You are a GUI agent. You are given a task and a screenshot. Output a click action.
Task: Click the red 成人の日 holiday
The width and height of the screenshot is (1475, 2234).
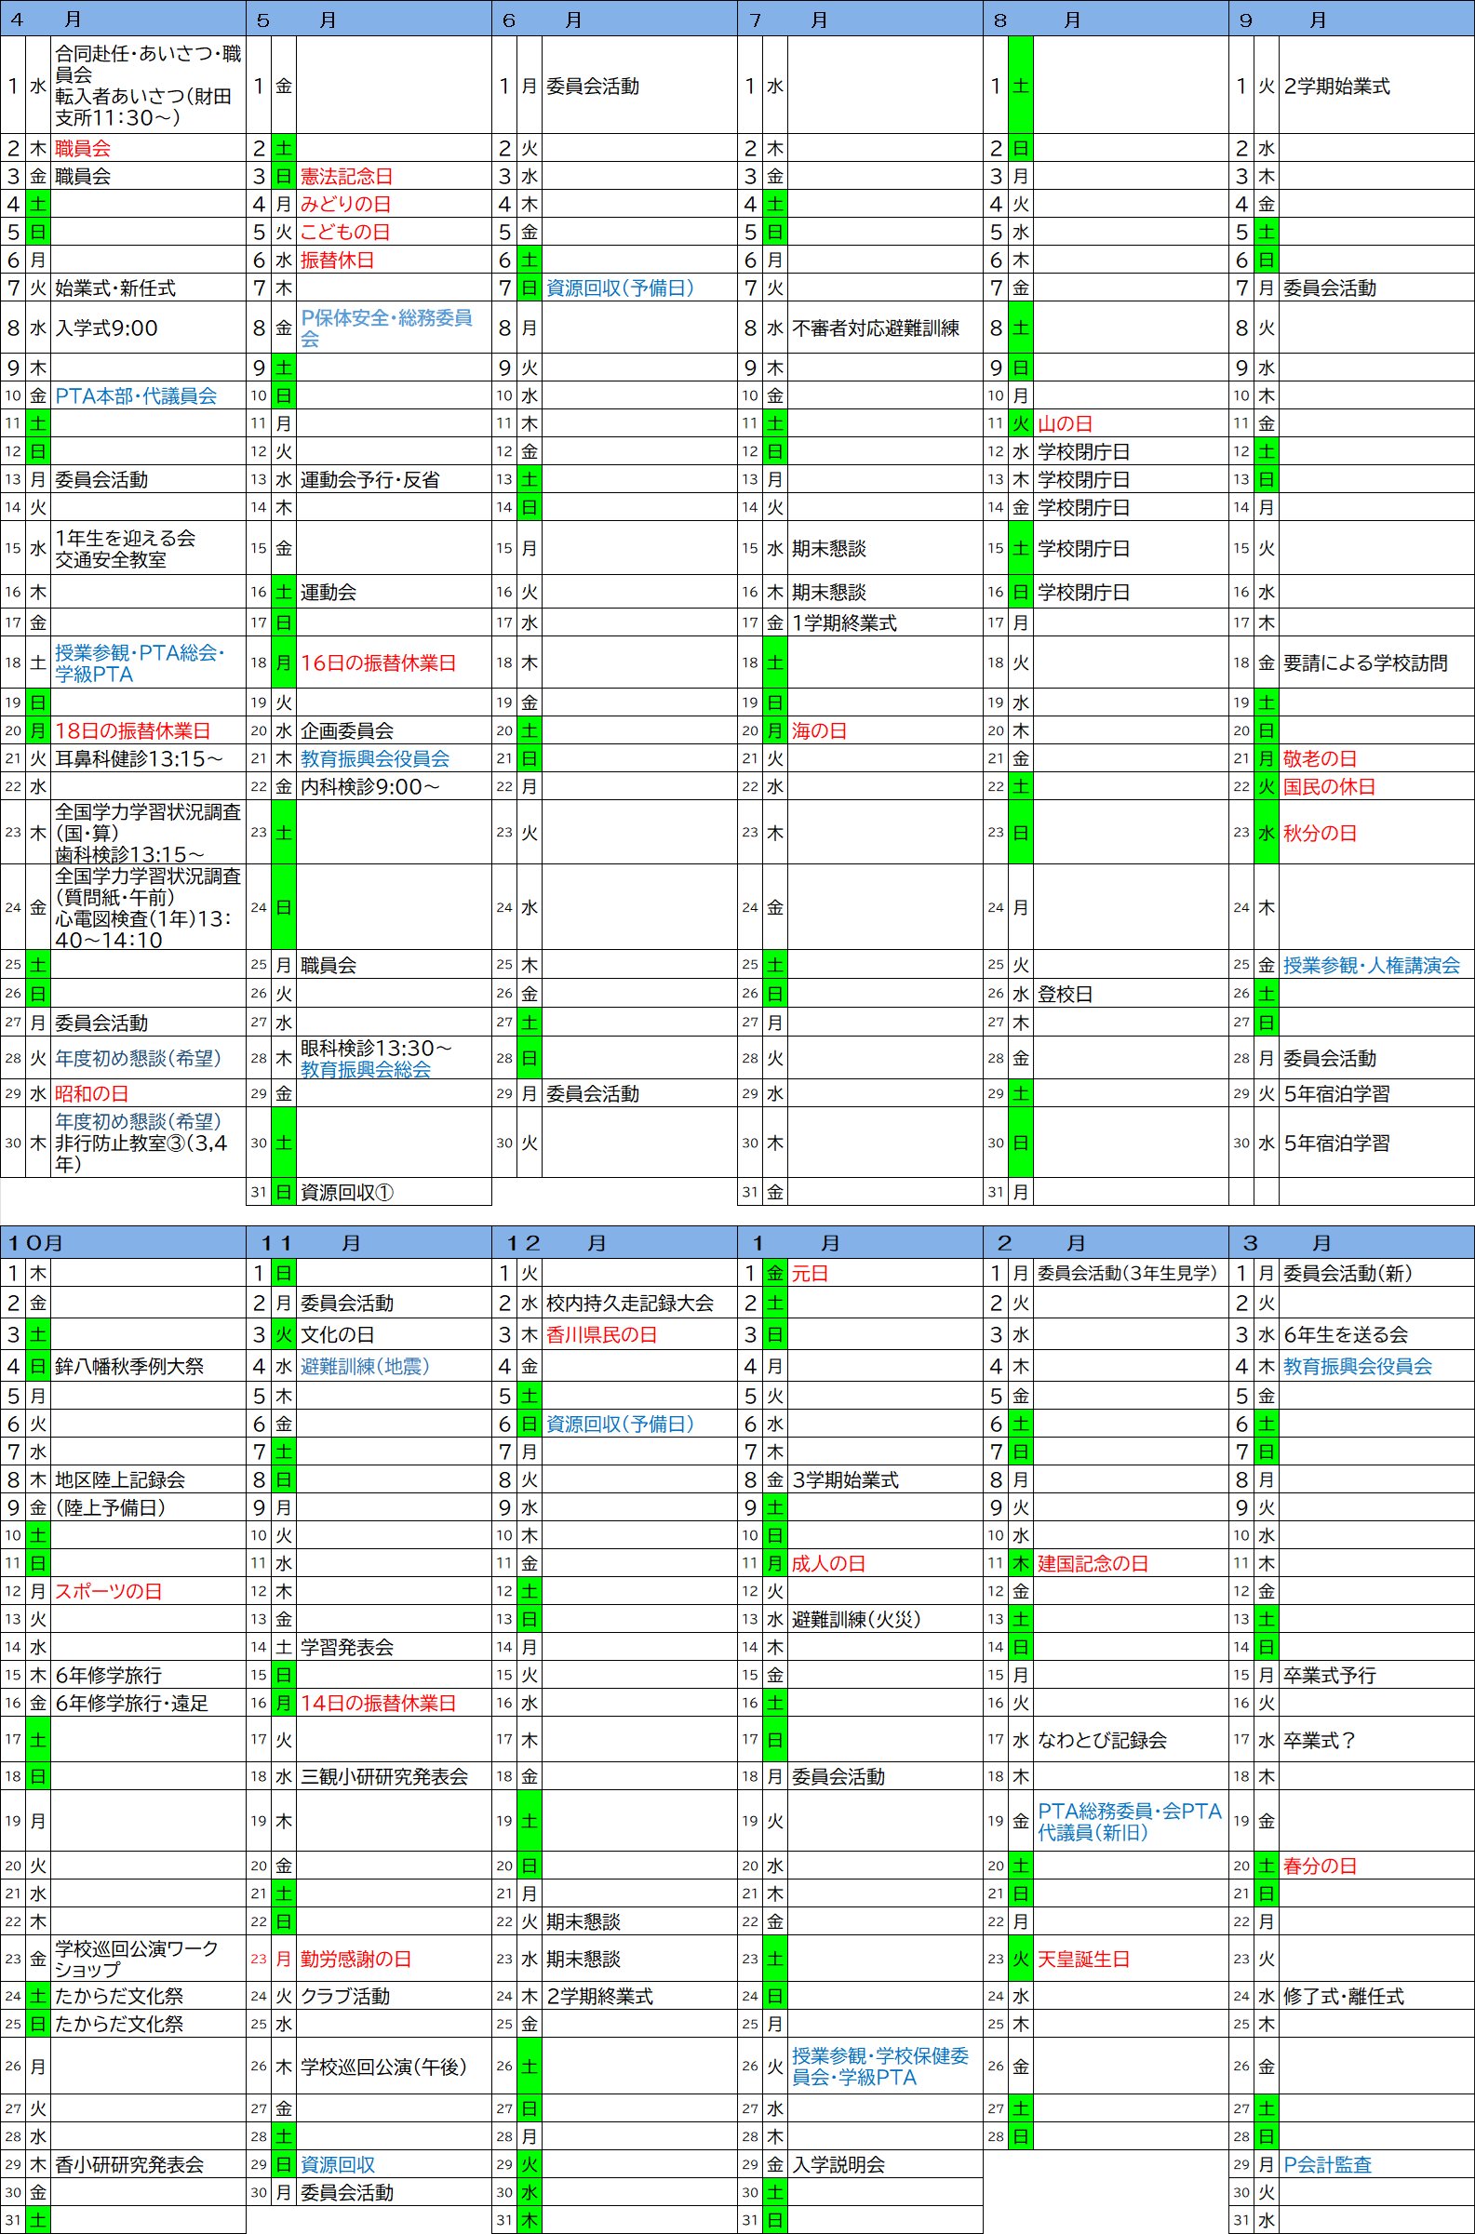point(829,1563)
